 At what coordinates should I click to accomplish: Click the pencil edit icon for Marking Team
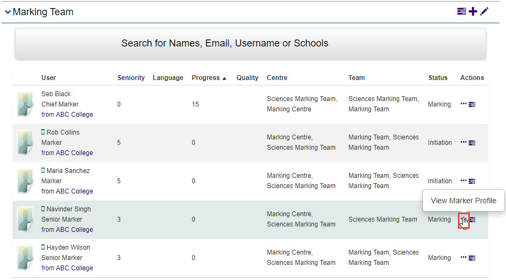(484, 11)
